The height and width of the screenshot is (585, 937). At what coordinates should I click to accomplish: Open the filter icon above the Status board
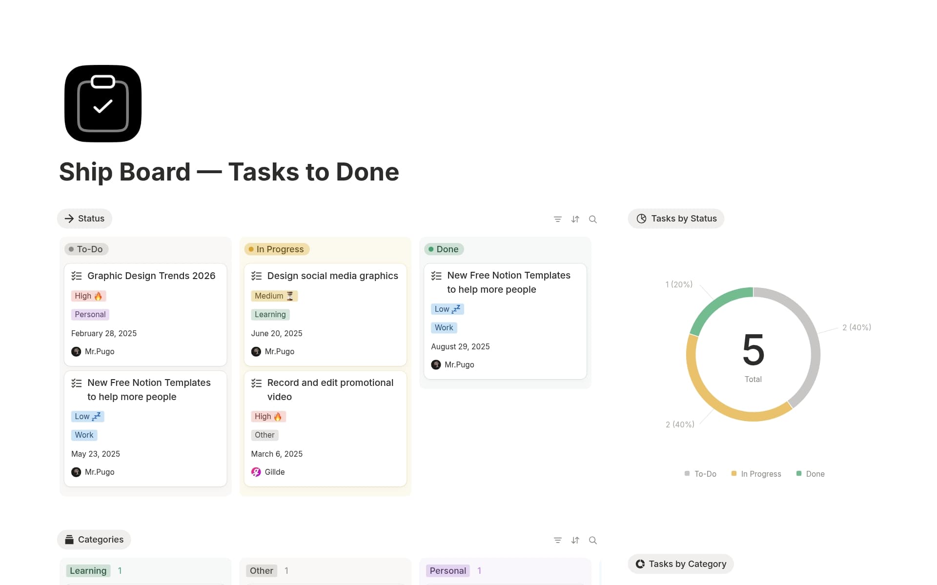[557, 219]
